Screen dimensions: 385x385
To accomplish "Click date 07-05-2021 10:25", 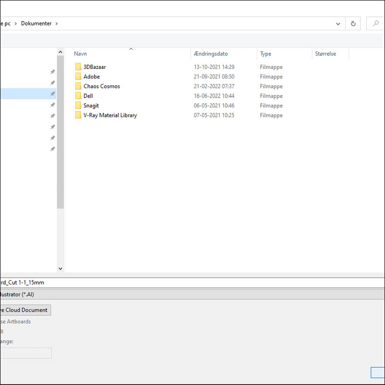I will click(214, 115).
